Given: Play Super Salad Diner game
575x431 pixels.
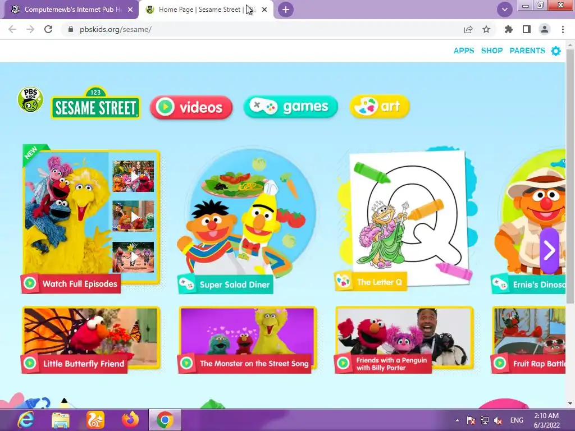Looking at the screenshot, I should point(246,220).
